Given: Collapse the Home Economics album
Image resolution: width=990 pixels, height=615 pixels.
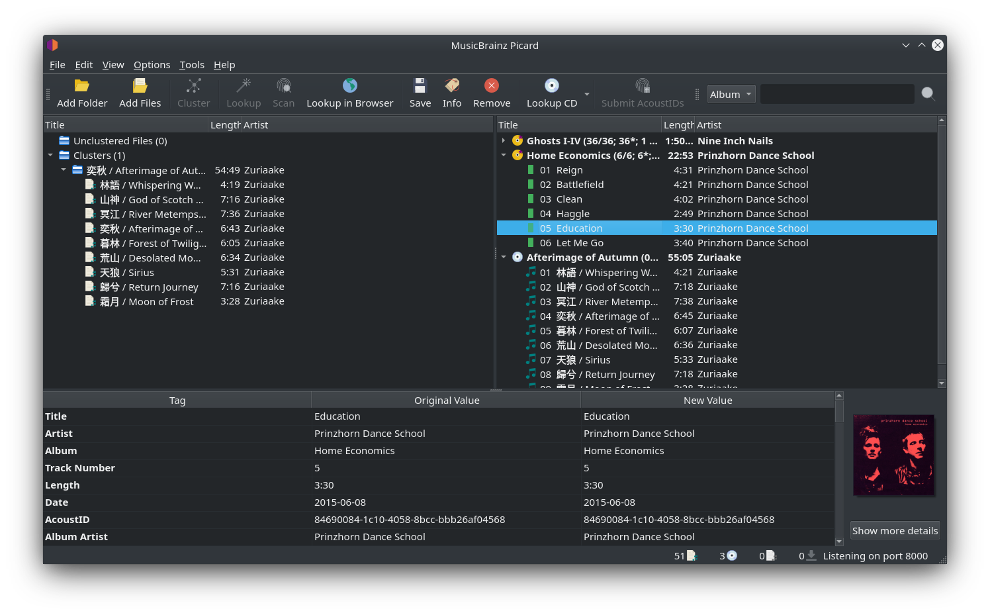Looking at the screenshot, I should pos(504,155).
